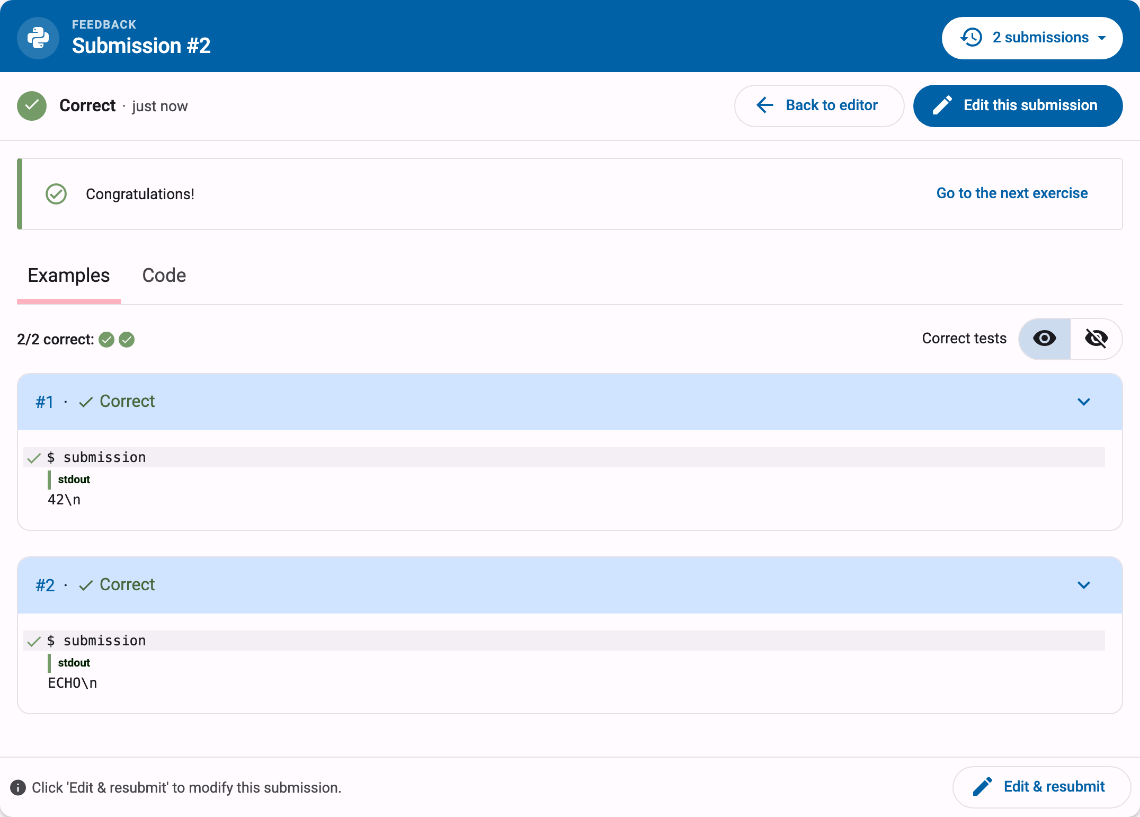Viewport: 1140px width, 817px height.
Task: Click 'Correct tests' label
Action: pos(964,339)
